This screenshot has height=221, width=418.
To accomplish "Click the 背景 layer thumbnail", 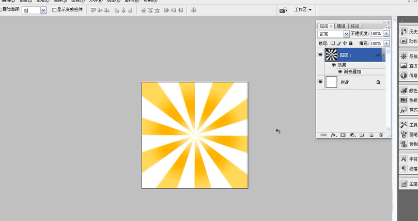I will [331, 82].
